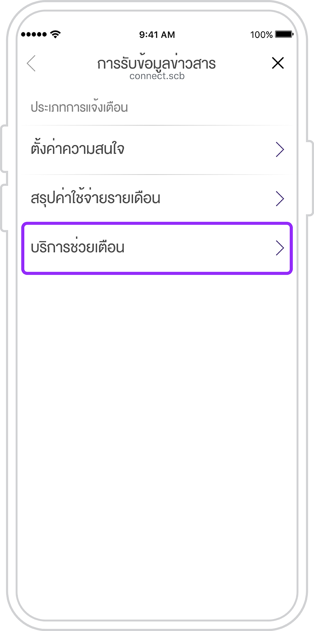Tap the การรับข้อมูลข่าวสาร page title
Screen dimensions: 314x631
[x=156, y=63]
